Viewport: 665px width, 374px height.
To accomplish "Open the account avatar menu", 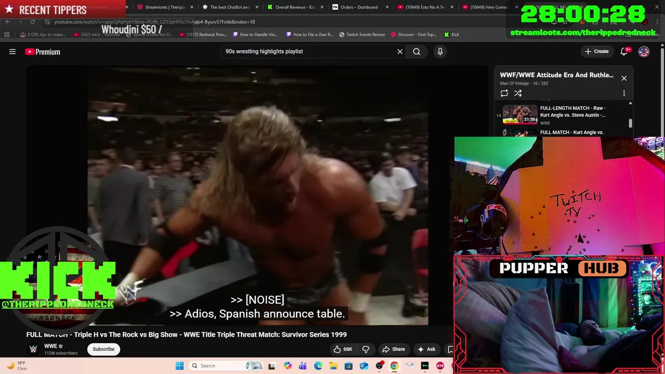I will [x=644, y=51].
